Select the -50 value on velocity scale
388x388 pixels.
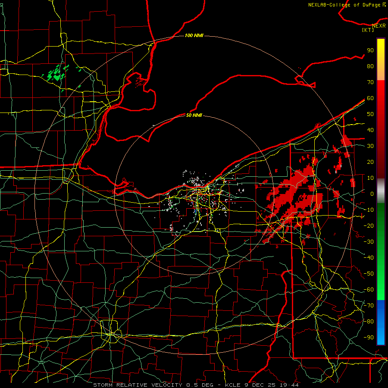click(x=369, y=274)
